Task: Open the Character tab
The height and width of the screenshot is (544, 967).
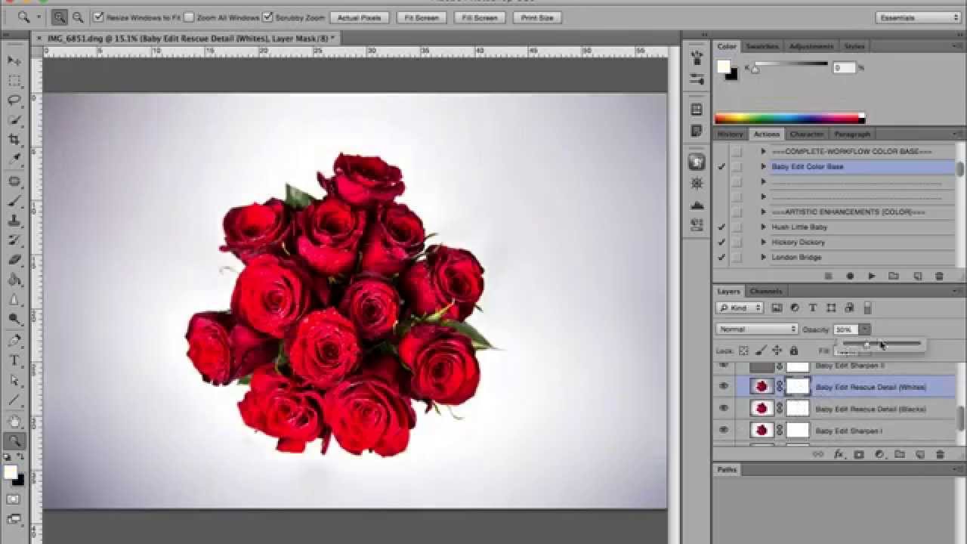Action: click(806, 134)
